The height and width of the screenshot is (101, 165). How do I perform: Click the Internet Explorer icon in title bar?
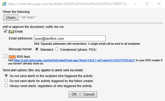pos(4,4)
